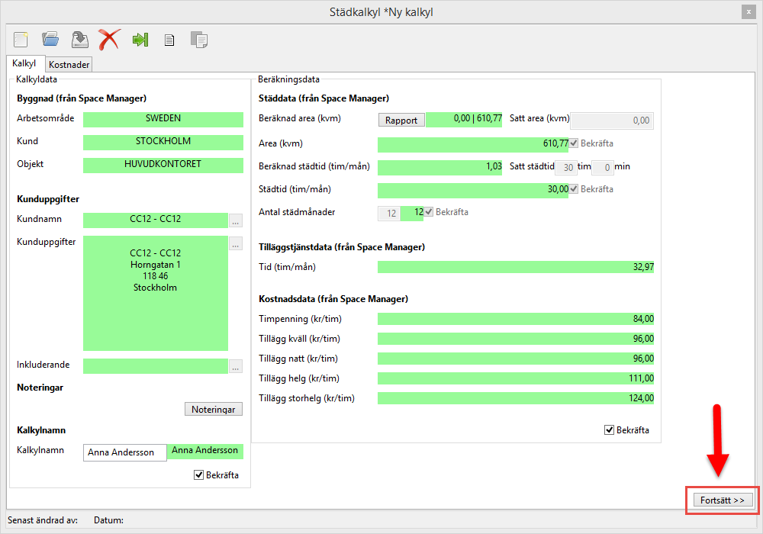Viewport: 763px width, 534px height.
Task: Open Noteringar with the Noteringar button
Action: [214, 410]
